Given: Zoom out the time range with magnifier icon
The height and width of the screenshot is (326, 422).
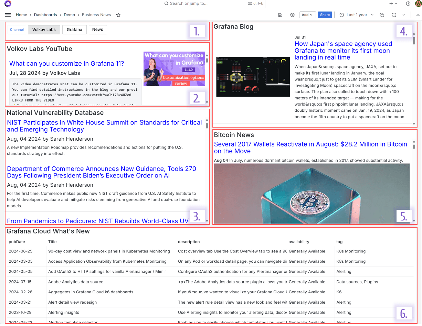Looking at the screenshot, I should click(382, 15).
